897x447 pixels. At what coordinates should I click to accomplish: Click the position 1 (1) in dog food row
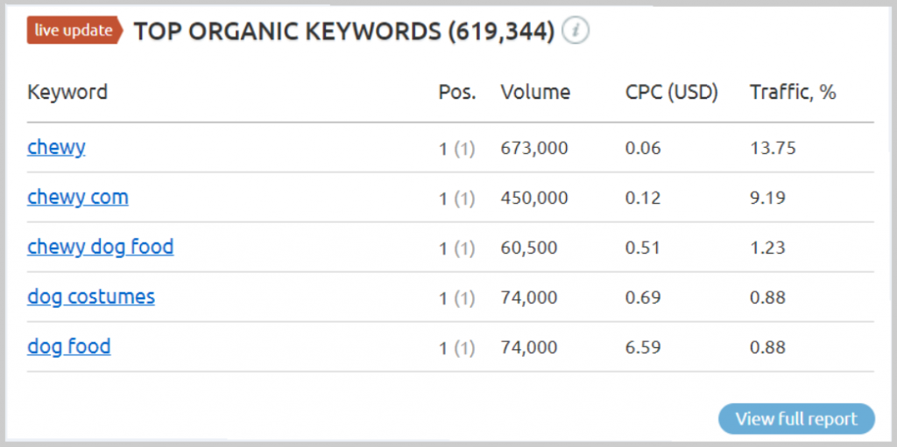coord(456,348)
